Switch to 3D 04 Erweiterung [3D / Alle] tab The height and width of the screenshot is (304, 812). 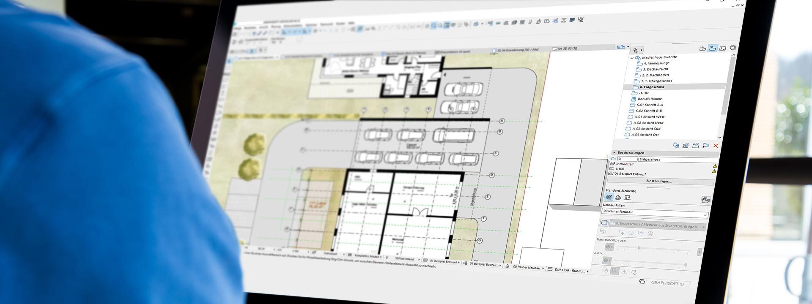pyautogui.click(x=515, y=50)
